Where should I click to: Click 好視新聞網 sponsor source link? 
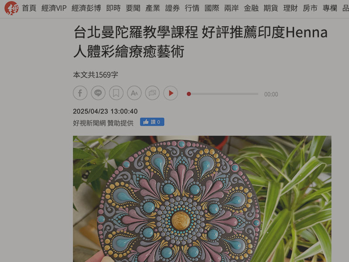tap(89, 123)
